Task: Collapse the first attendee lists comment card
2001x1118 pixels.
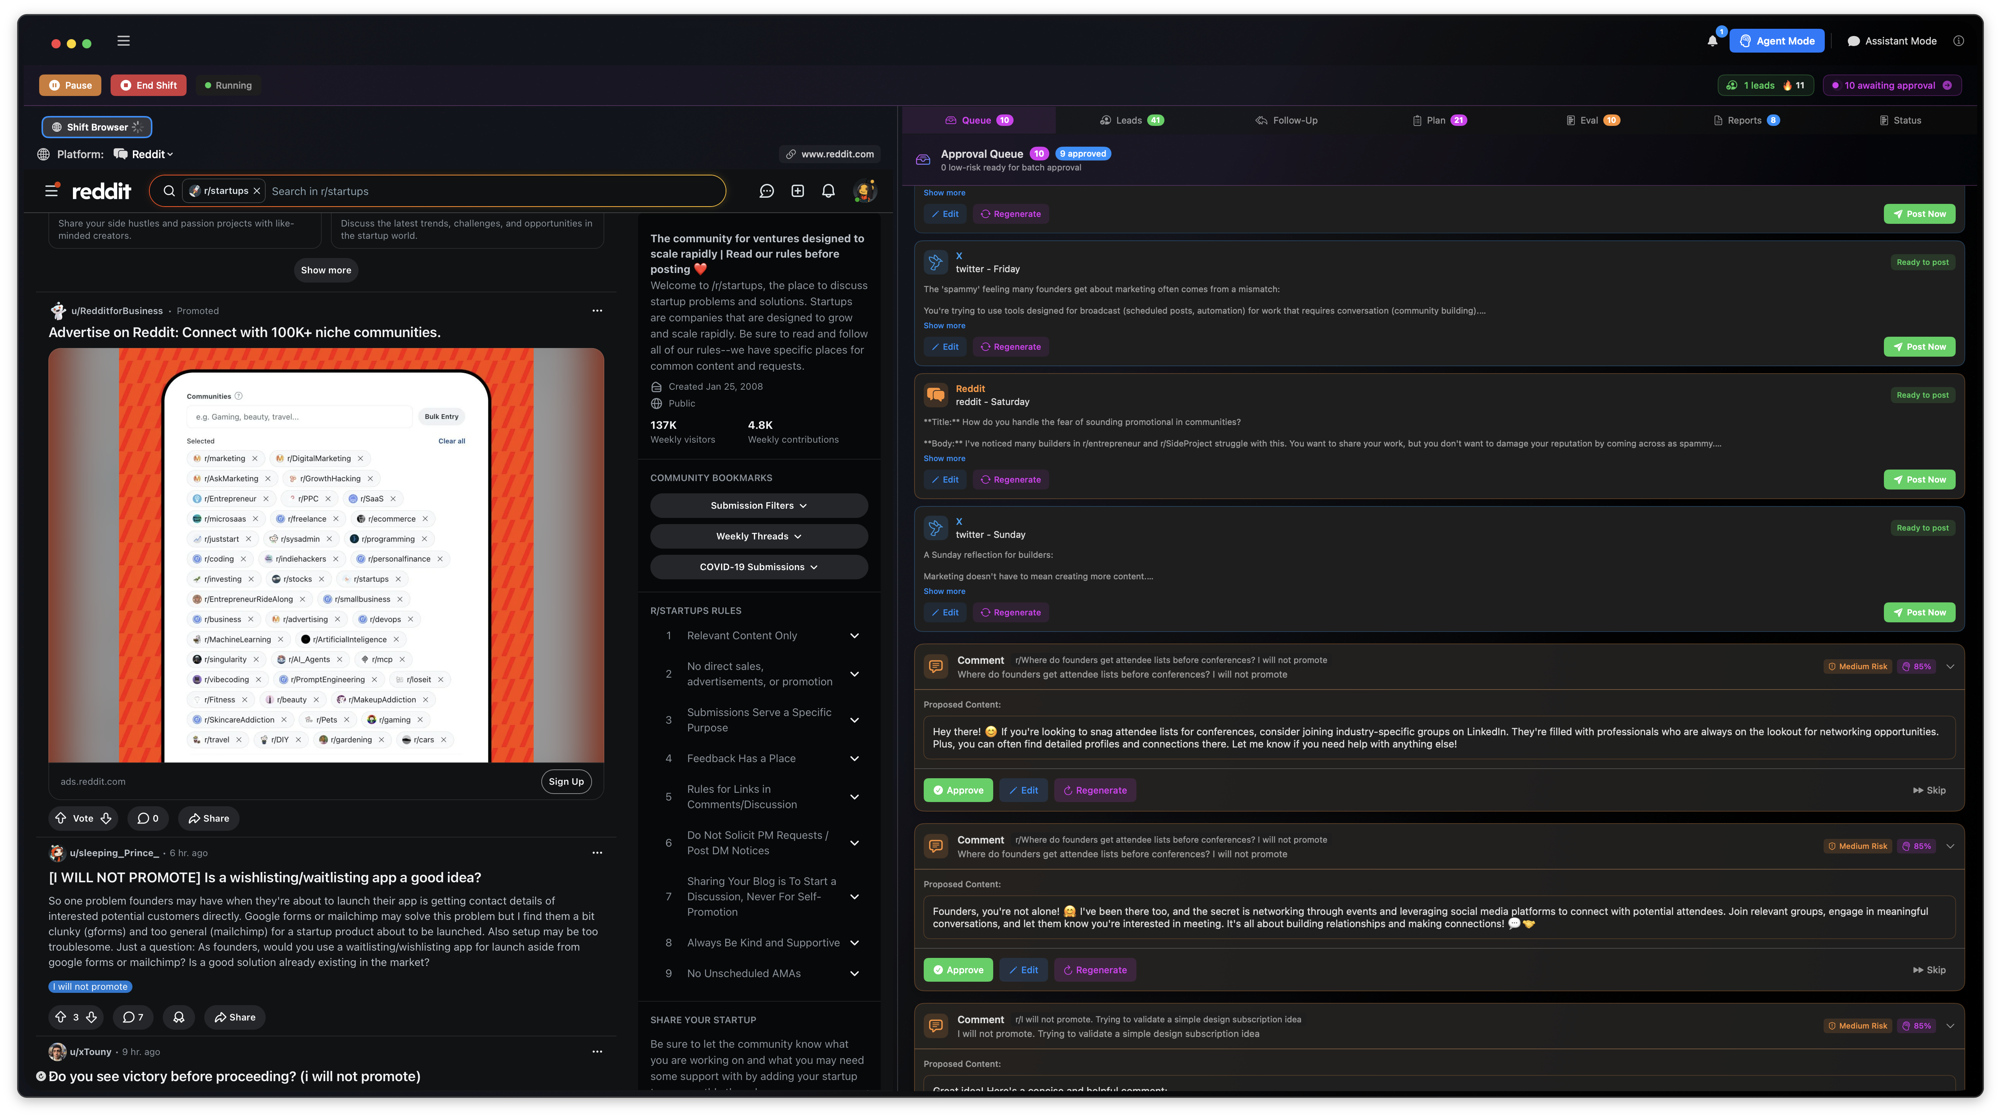Action: [1950, 666]
